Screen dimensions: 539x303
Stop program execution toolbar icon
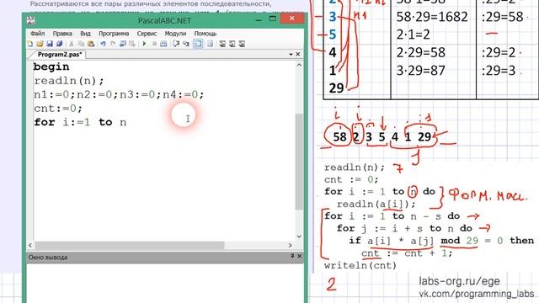tap(154, 44)
